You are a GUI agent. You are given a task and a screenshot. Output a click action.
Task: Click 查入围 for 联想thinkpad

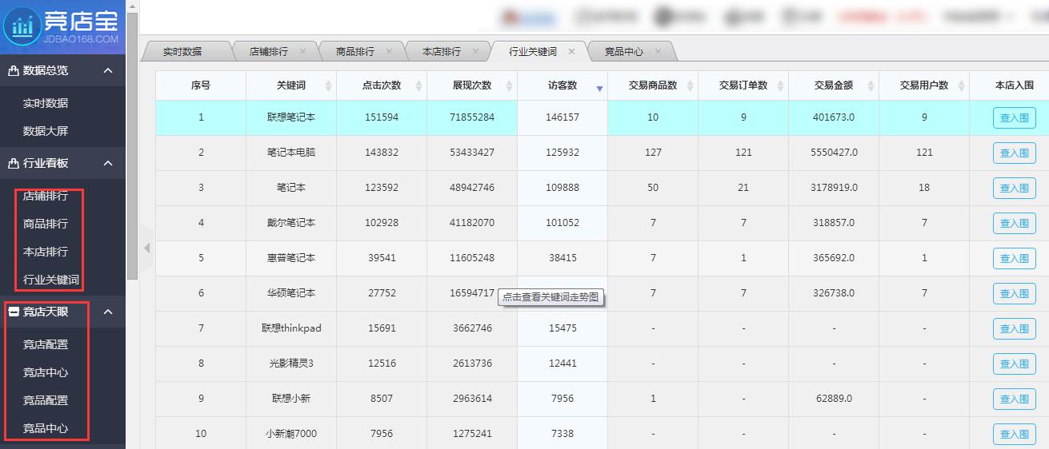point(1015,329)
